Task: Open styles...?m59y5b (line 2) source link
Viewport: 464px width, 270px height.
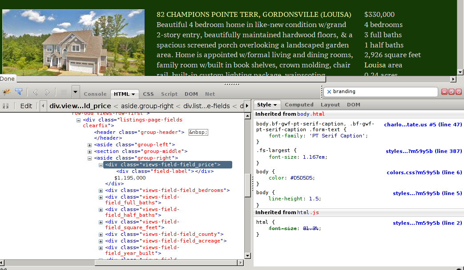Action: (x=428, y=223)
